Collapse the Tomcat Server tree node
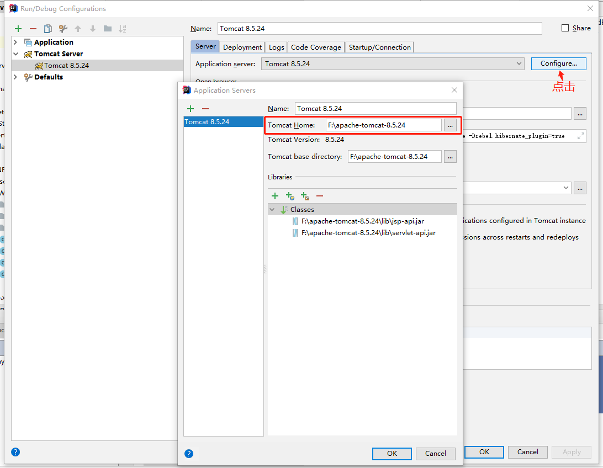Viewport: 603px width, 468px height. coord(15,54)
